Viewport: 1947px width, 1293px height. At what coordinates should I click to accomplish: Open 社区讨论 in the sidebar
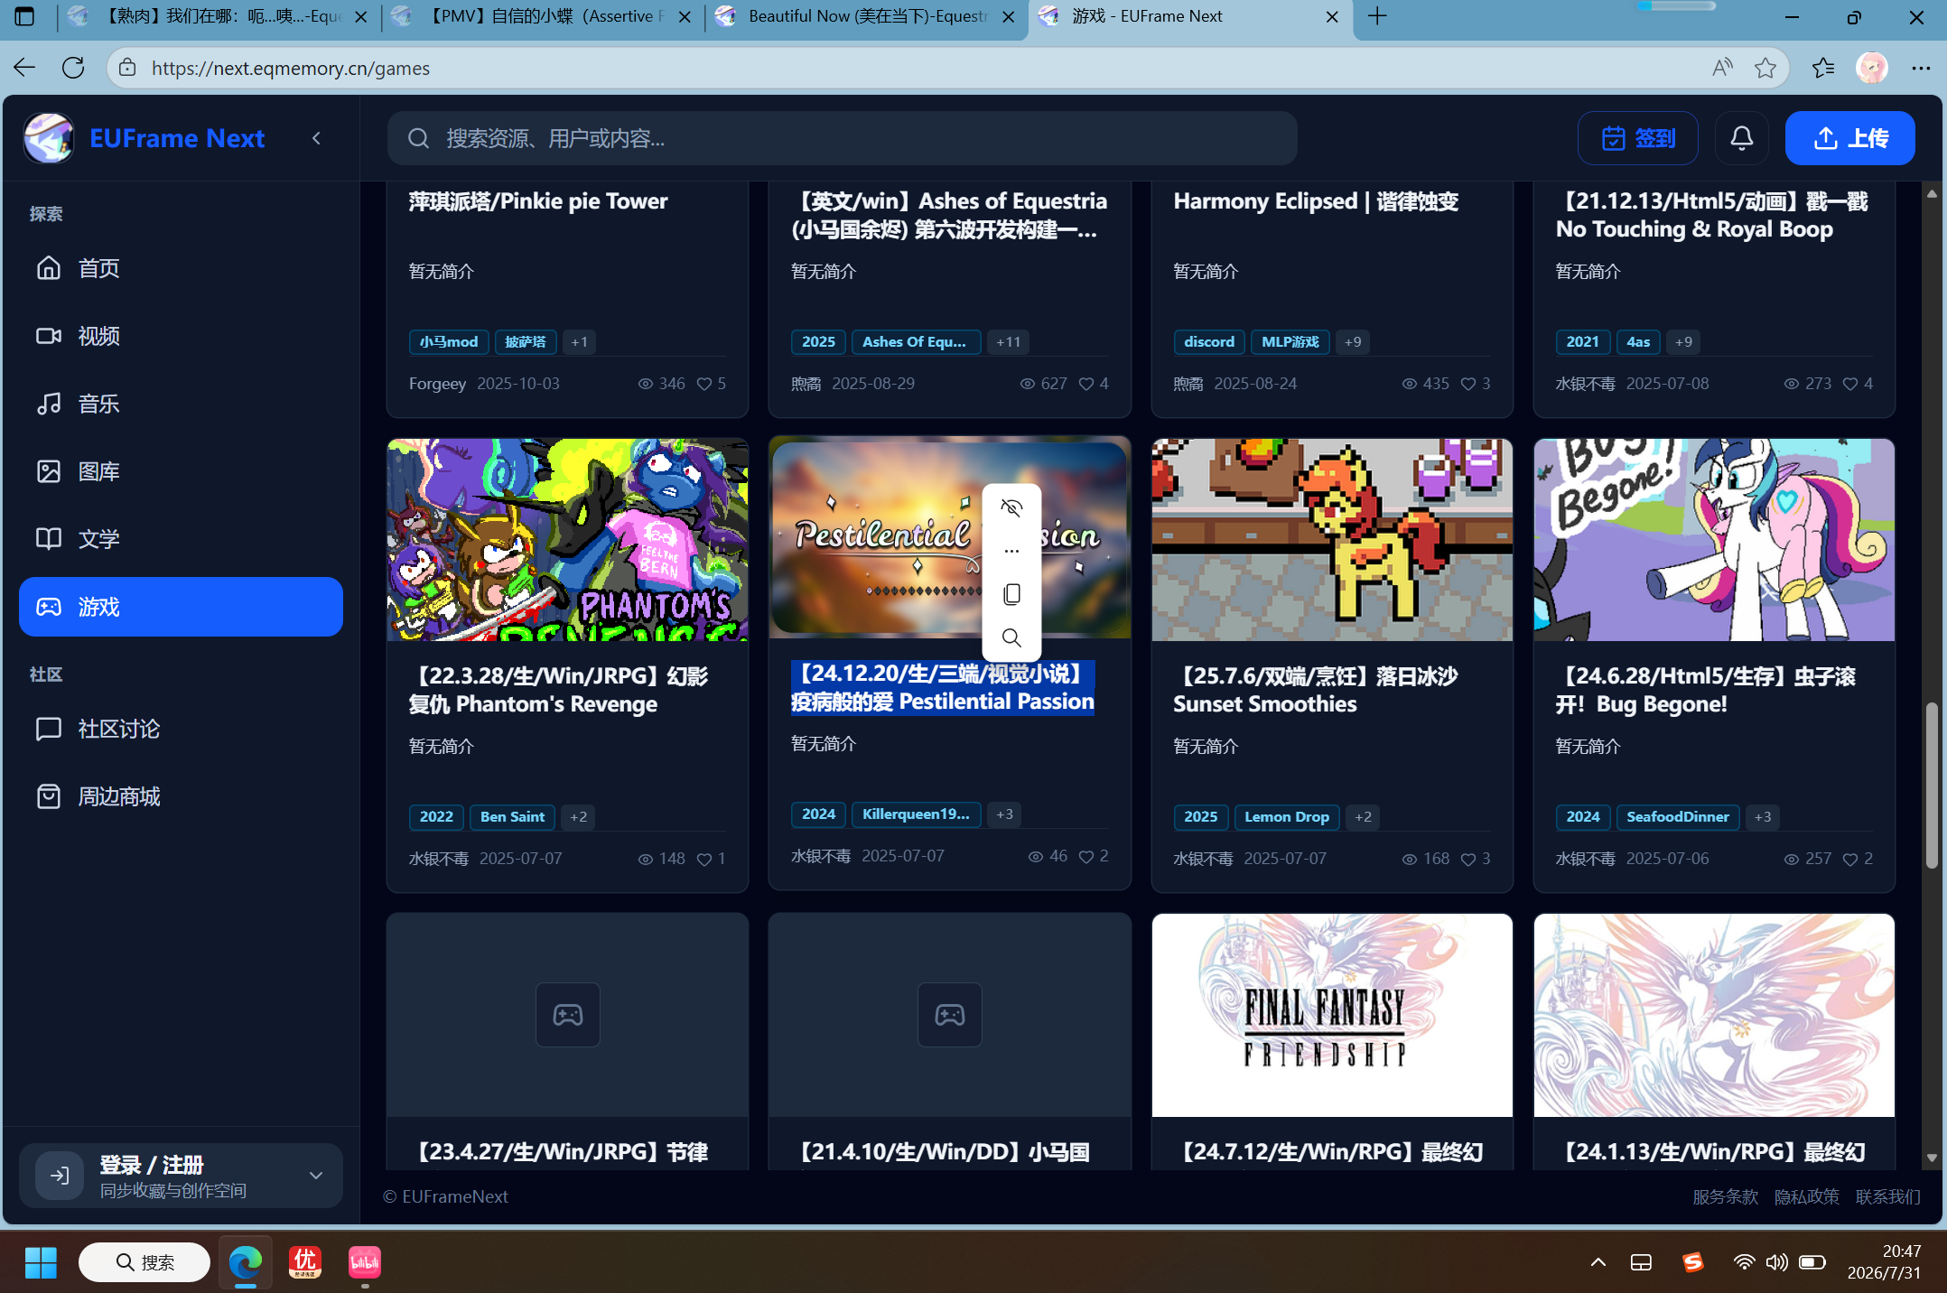(x=181, y=729)
